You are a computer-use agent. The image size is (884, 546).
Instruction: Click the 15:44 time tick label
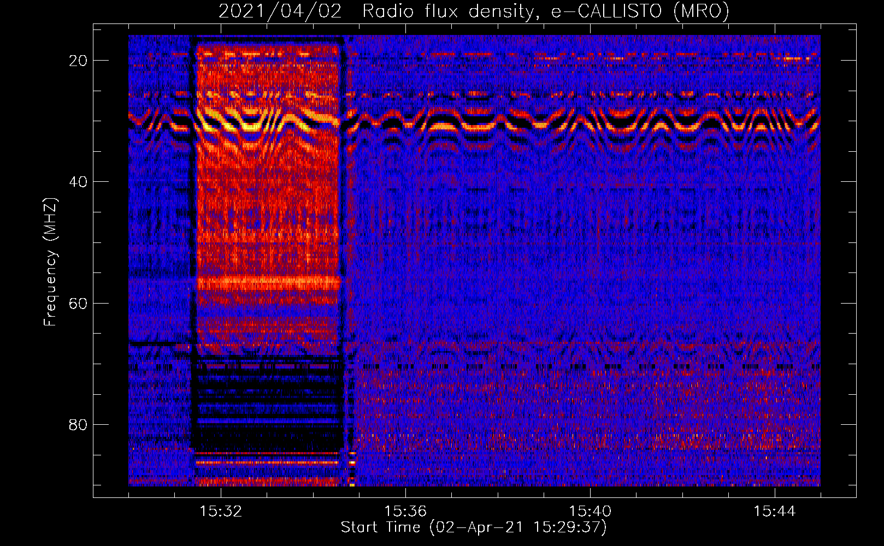[775, 512]
